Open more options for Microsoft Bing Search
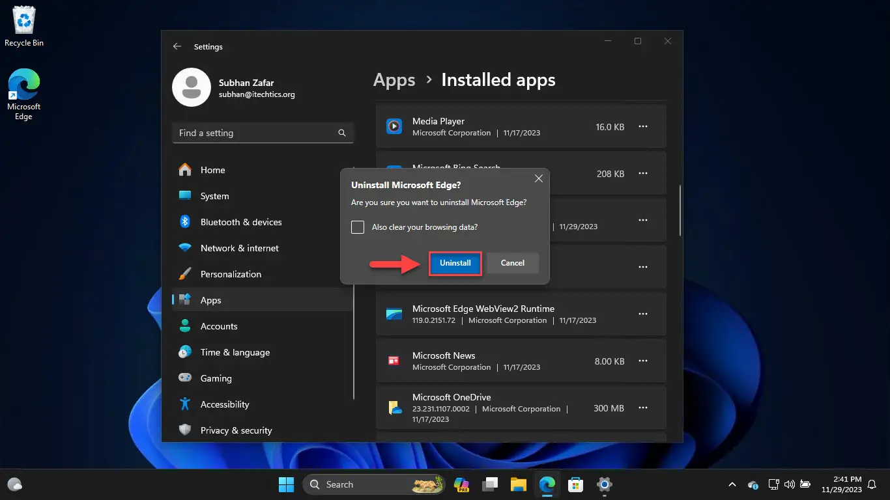 tap(643, 173)
